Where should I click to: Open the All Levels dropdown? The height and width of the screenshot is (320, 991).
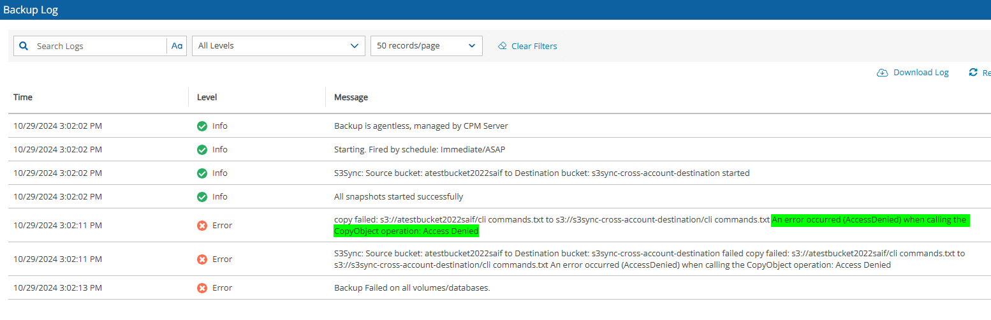click(278, 46)
